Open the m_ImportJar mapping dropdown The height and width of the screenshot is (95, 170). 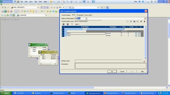[46, 15]
